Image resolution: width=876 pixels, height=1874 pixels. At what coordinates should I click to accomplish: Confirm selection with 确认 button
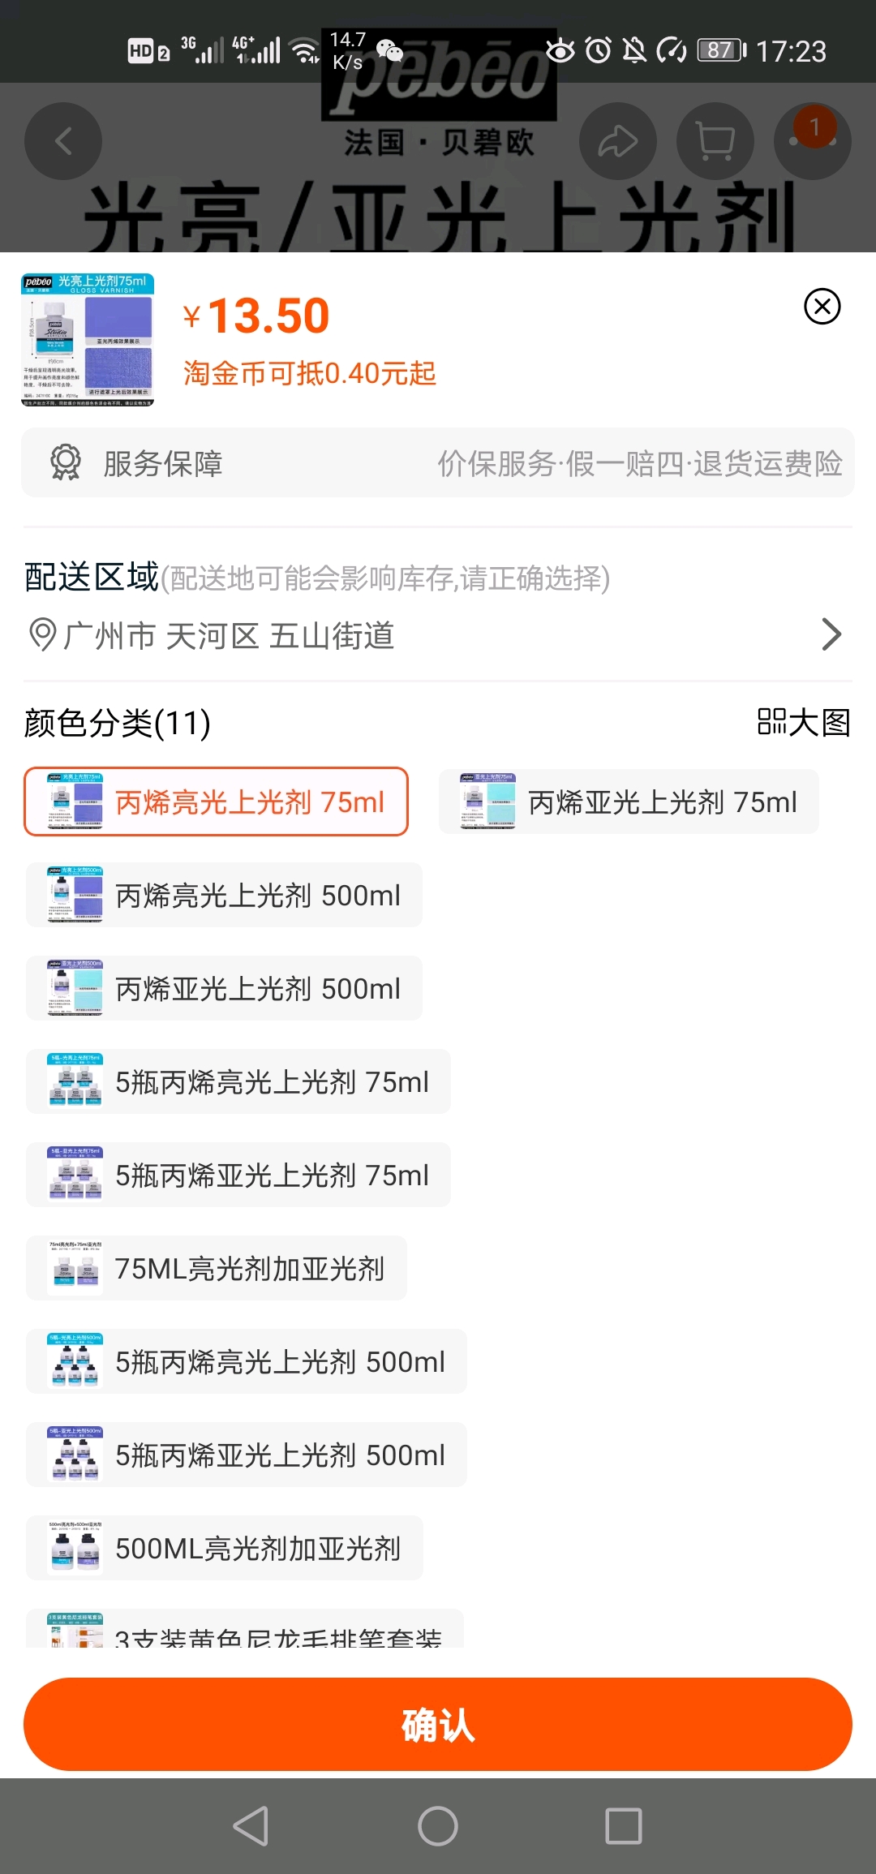tap(438, 1724)
